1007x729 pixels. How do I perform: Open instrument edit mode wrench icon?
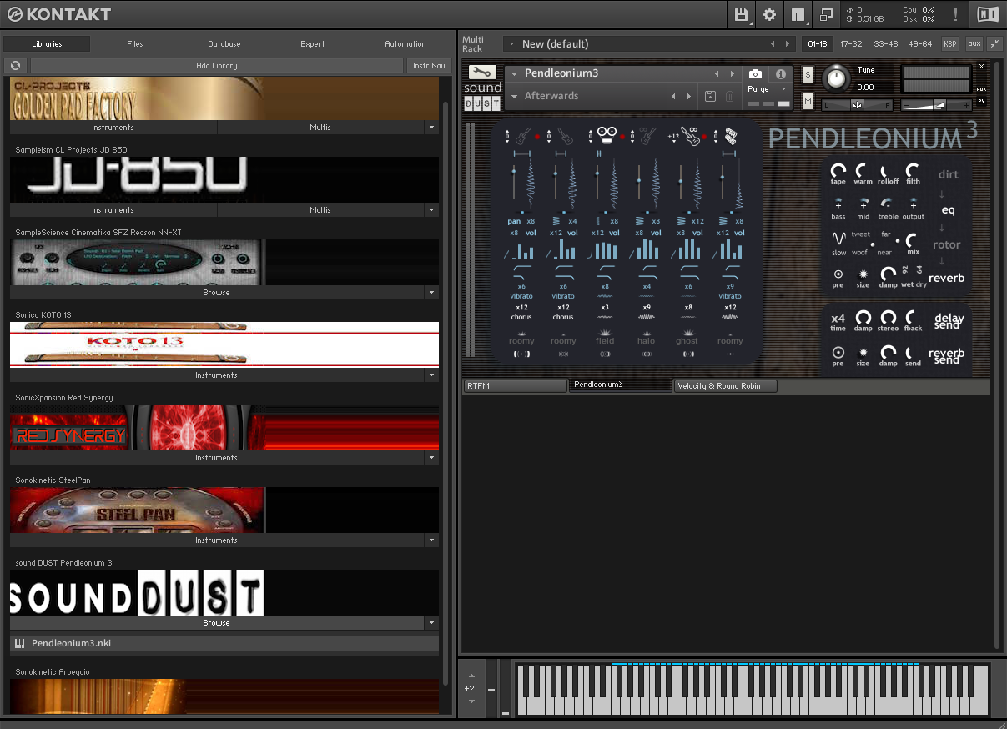(x=482, y=73)
